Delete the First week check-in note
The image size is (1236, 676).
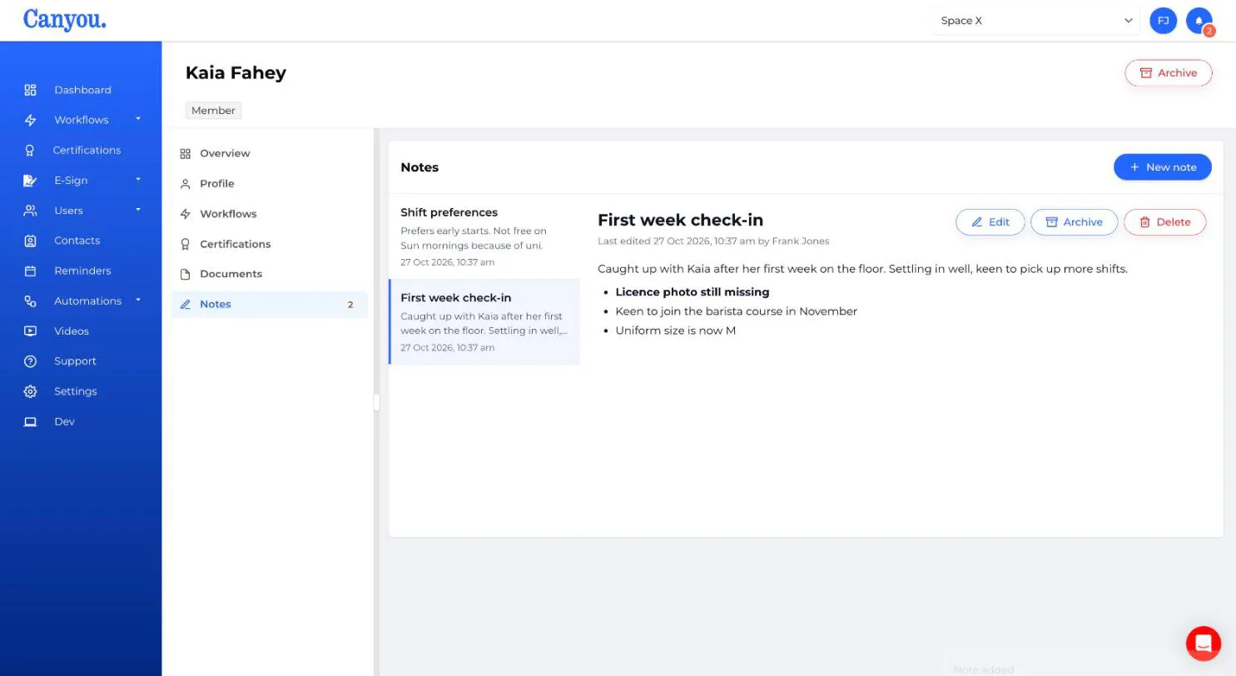(x=1164, y=222)
